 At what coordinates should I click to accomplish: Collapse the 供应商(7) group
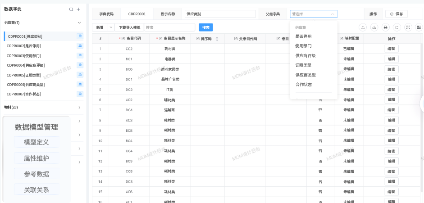[x=79, y=23]
